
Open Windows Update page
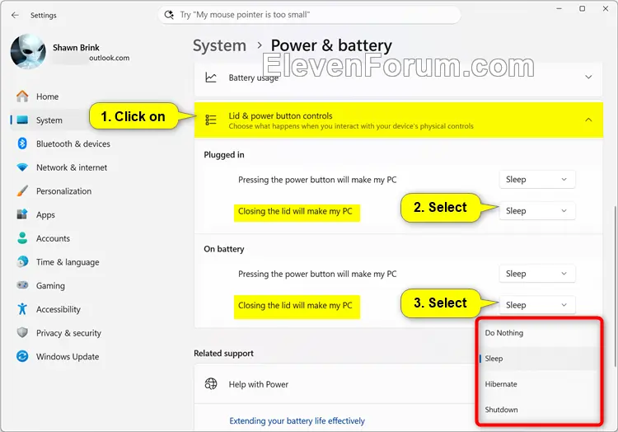[68, 357]
